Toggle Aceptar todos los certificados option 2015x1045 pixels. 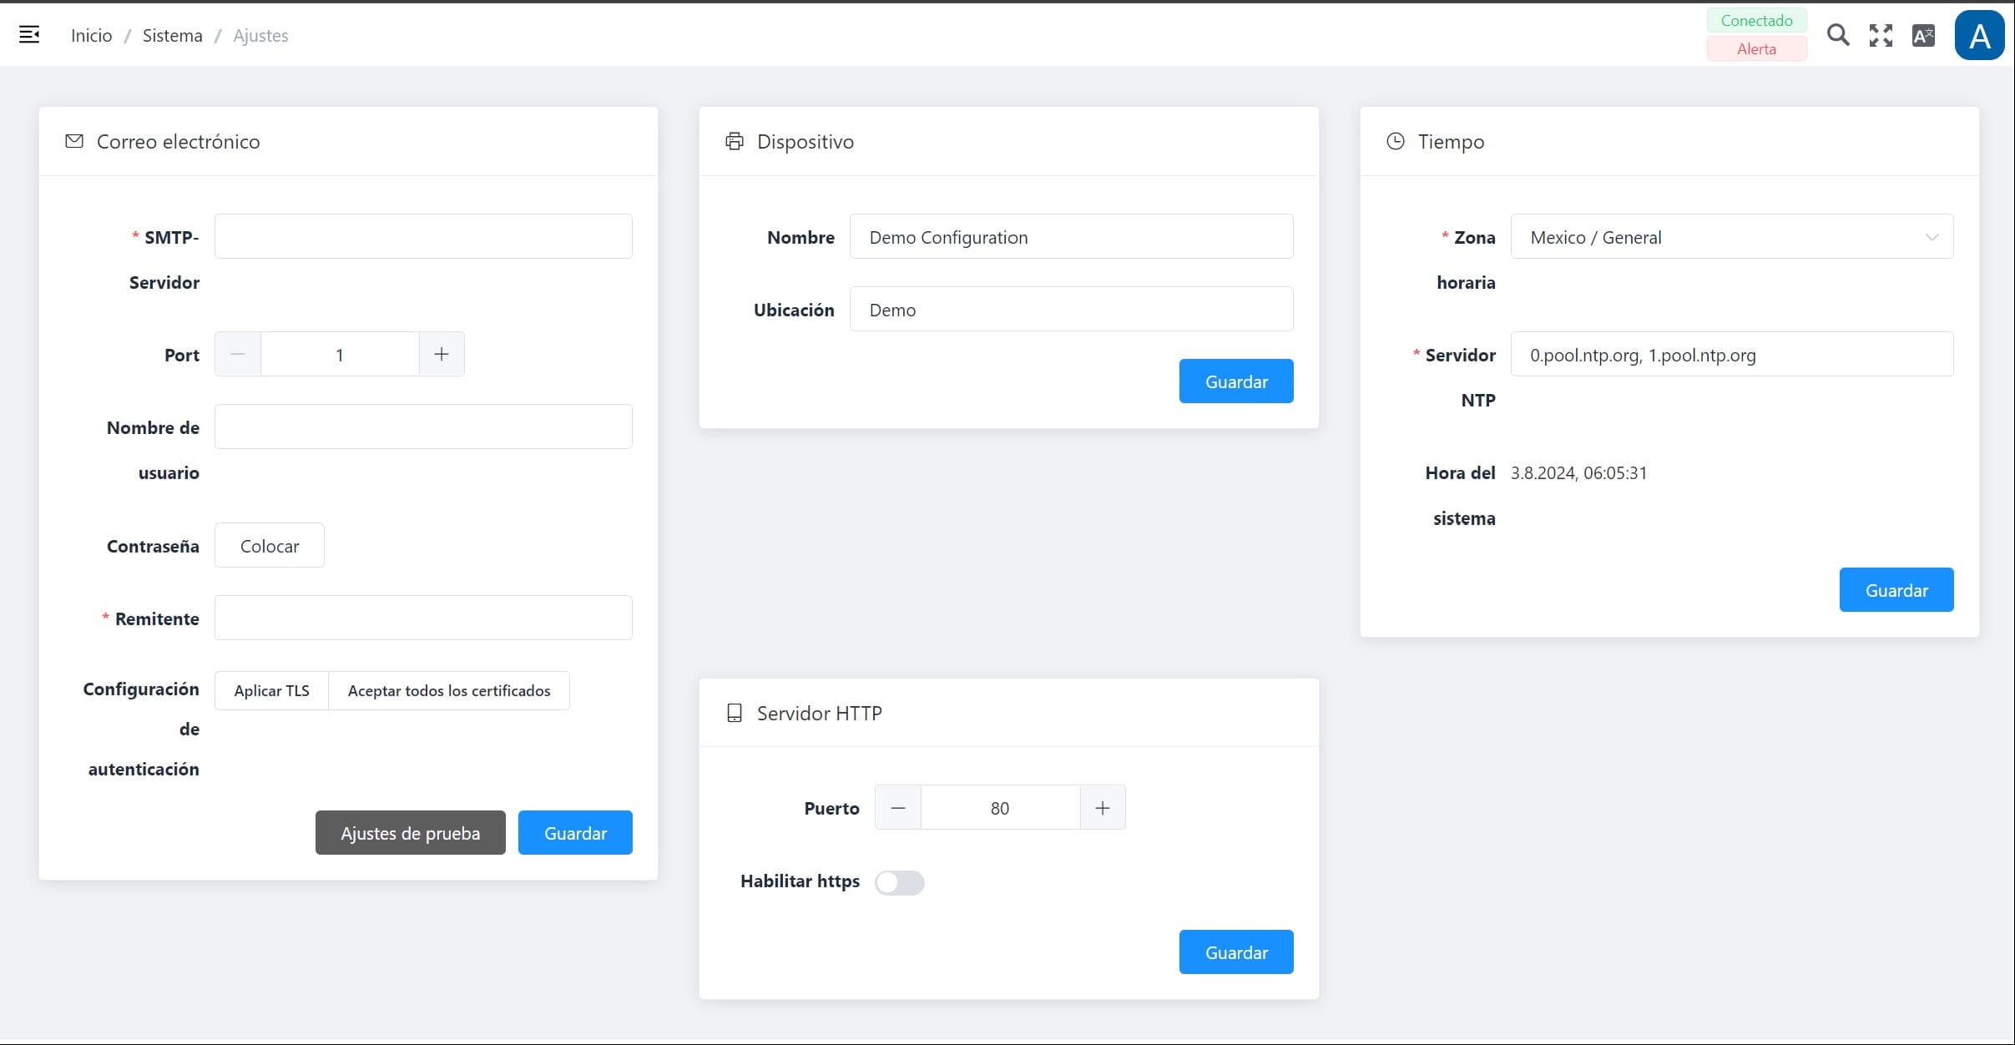(449, 691)
